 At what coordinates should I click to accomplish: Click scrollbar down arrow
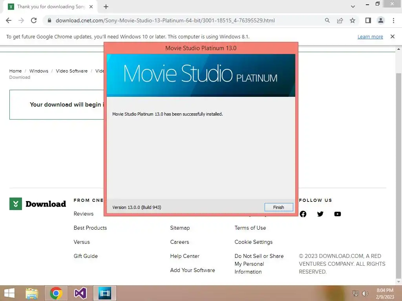coord(398,282)
